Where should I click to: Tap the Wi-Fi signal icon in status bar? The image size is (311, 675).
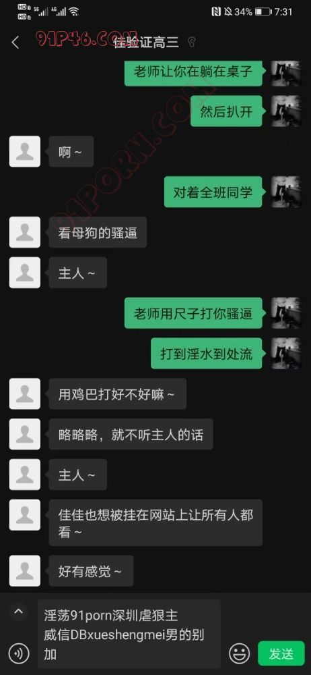click(x=74, y=11)
